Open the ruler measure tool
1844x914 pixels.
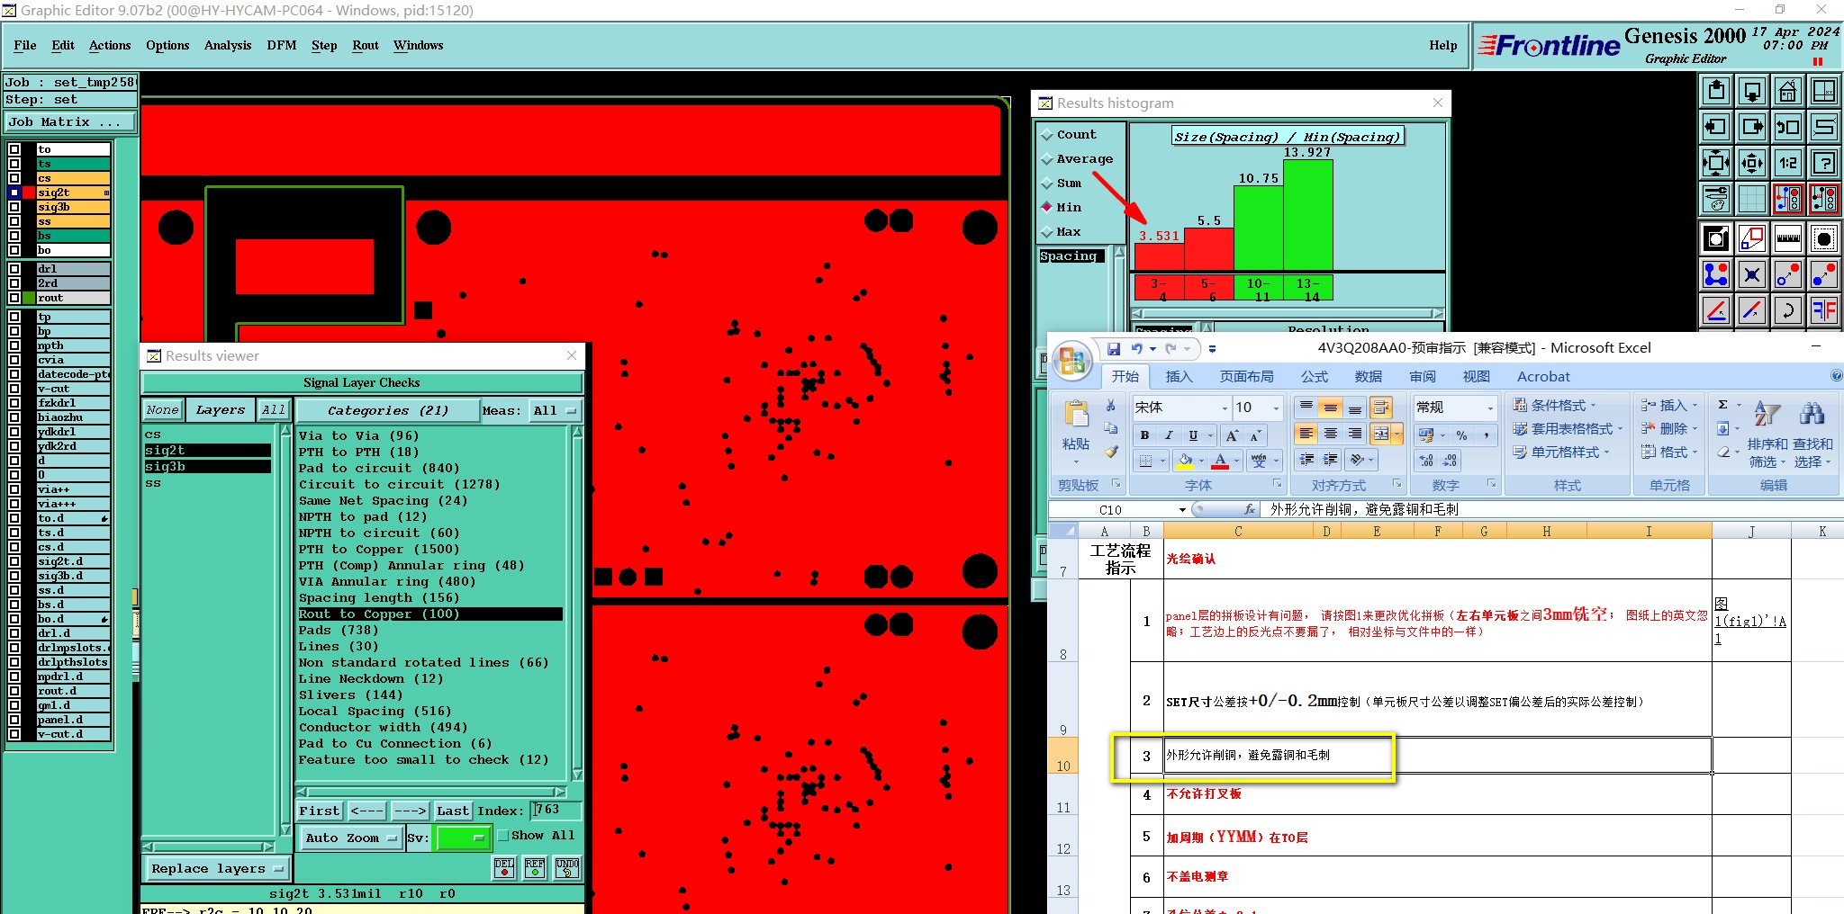(1787, 238)
